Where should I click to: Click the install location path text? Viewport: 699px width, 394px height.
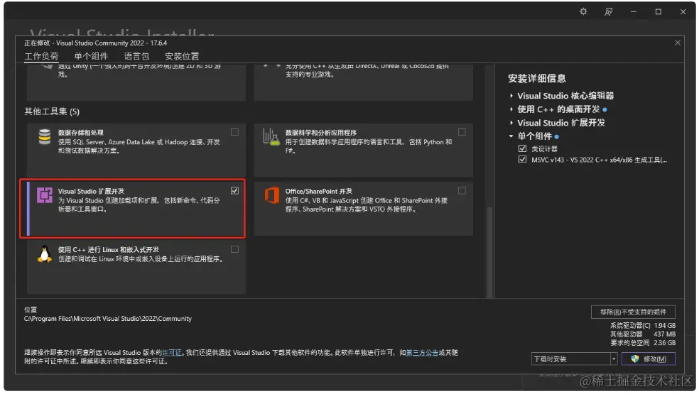pos(108,319)
